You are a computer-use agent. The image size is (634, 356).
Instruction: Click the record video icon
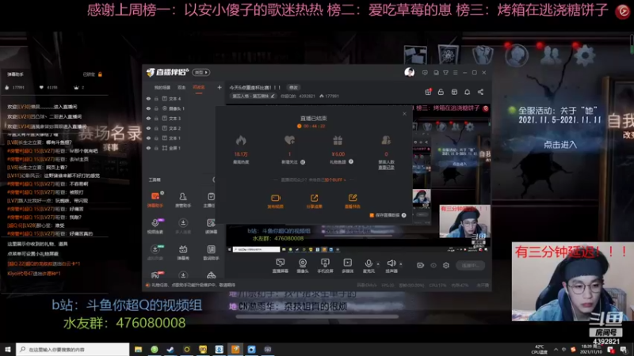coord(421,265)
